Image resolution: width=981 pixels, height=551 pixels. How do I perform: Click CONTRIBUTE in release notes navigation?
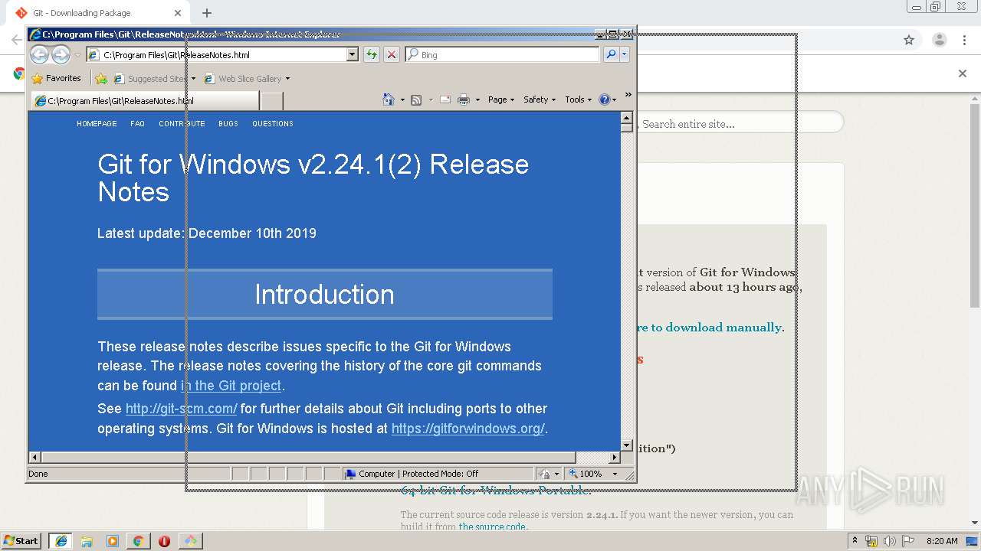point(182,123)
